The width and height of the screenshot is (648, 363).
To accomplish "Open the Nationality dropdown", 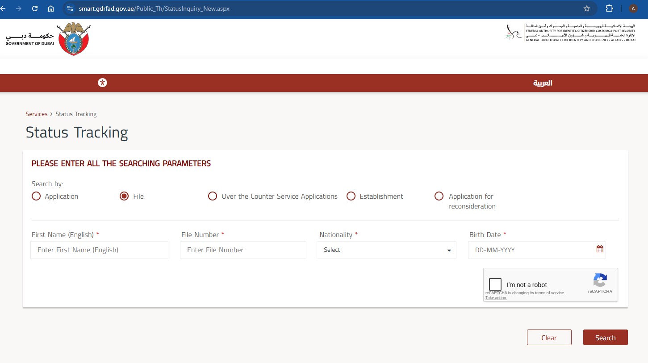I will click(x=386, y=250).
